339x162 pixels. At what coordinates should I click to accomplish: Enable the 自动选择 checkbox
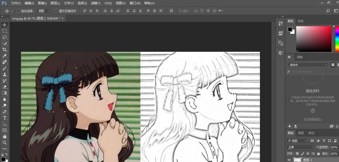click(x=18, y=11)
